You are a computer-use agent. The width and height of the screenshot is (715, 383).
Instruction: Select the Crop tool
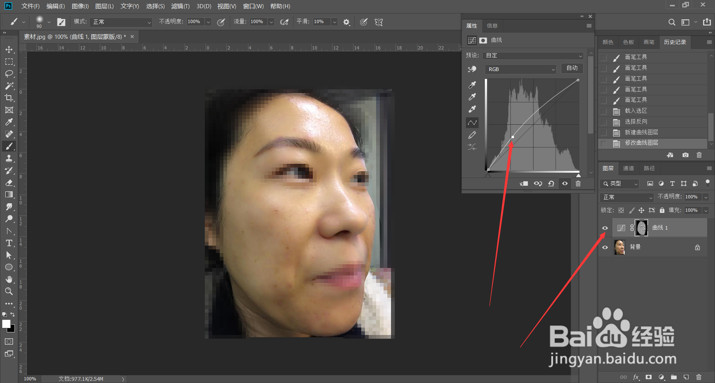[9, 98]
